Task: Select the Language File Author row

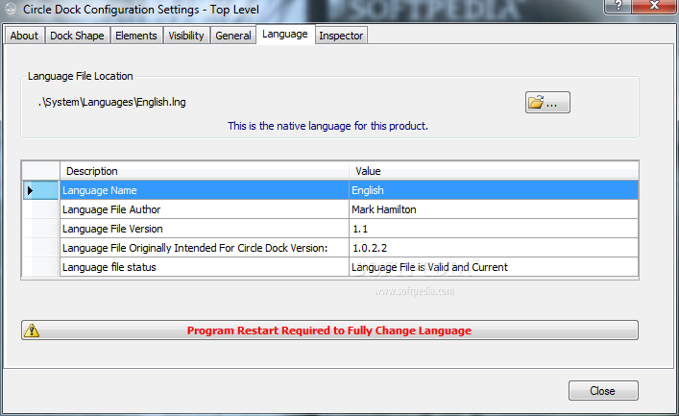Action: coord(330,209)
